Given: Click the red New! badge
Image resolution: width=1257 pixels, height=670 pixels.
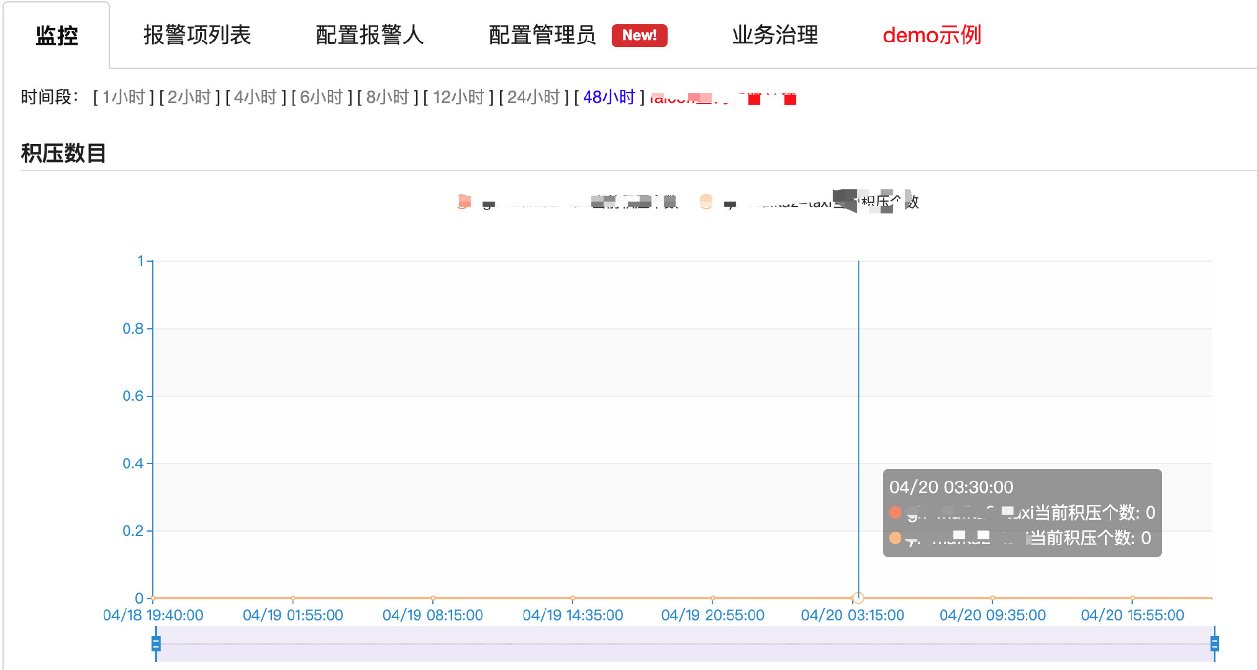Looking at the screenshot, I should (639, 35).
